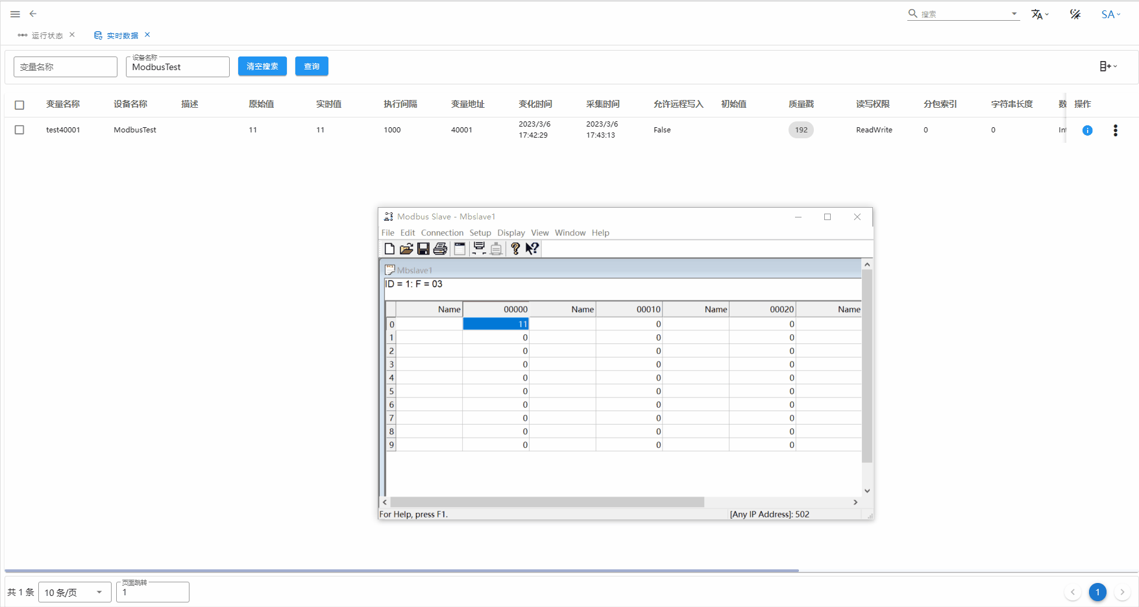Open the three-dot actions menu for test40001
Image resolution: width=1139 pixels, height=607 pixels.
pyautogui.click(x=1115, y=130)
